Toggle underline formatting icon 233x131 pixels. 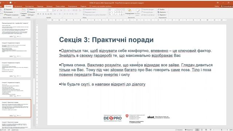[43, 14]
